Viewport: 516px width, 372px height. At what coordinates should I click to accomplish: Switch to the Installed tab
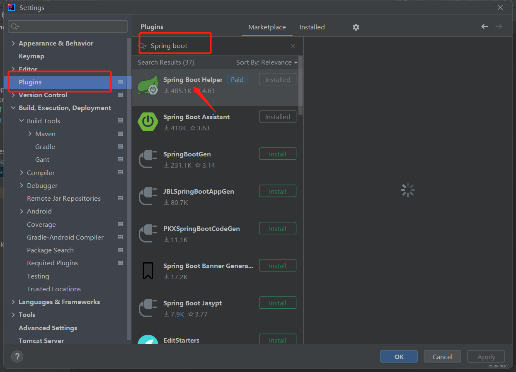point(312,27)
